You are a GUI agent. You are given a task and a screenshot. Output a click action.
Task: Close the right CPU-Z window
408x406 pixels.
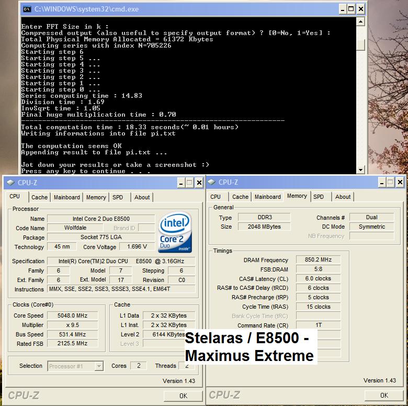click(400, 182)
